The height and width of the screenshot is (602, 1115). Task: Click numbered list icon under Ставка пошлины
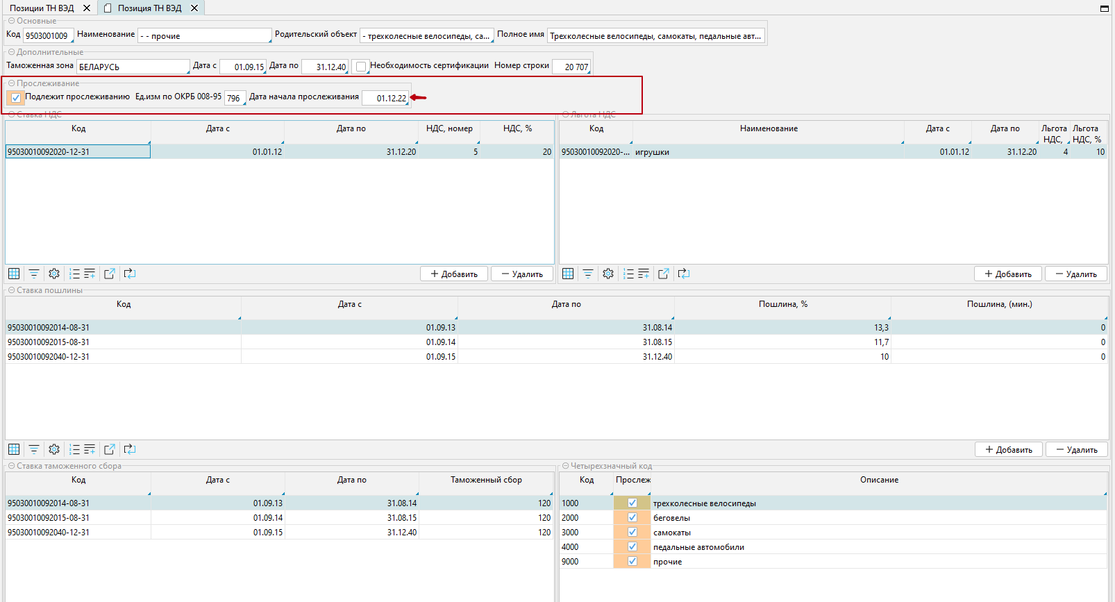pos(74,449)
